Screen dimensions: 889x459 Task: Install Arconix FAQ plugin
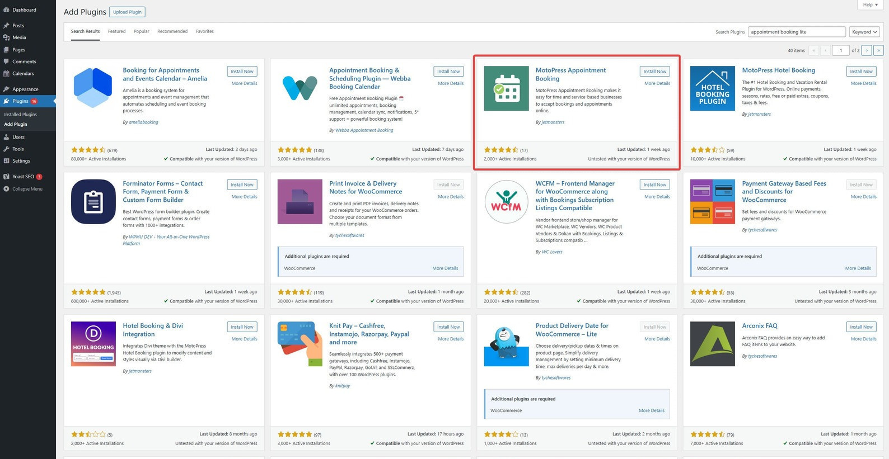[861, 327]
